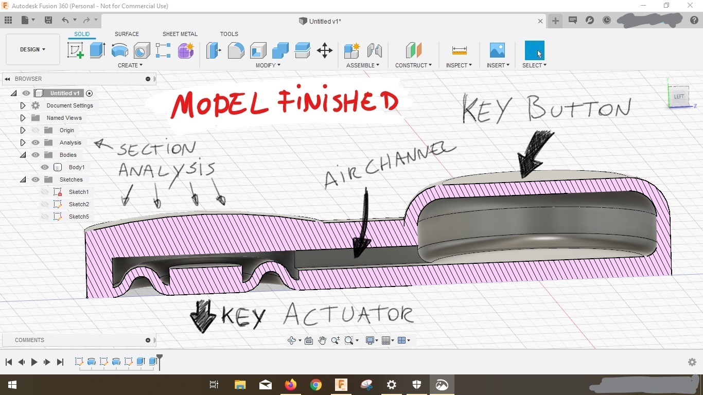The image size is (703, 395).
Task: Activate the Pan hand tool
Action: [x=322, y=340]
